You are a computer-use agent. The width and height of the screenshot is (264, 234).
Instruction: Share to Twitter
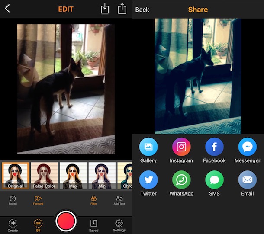(x=148, y=183)
